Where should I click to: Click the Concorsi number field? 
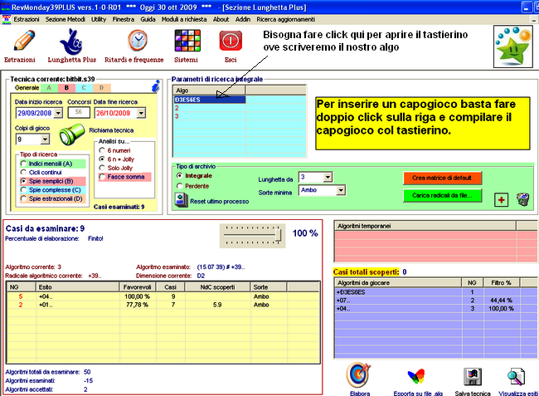(79, 112)
